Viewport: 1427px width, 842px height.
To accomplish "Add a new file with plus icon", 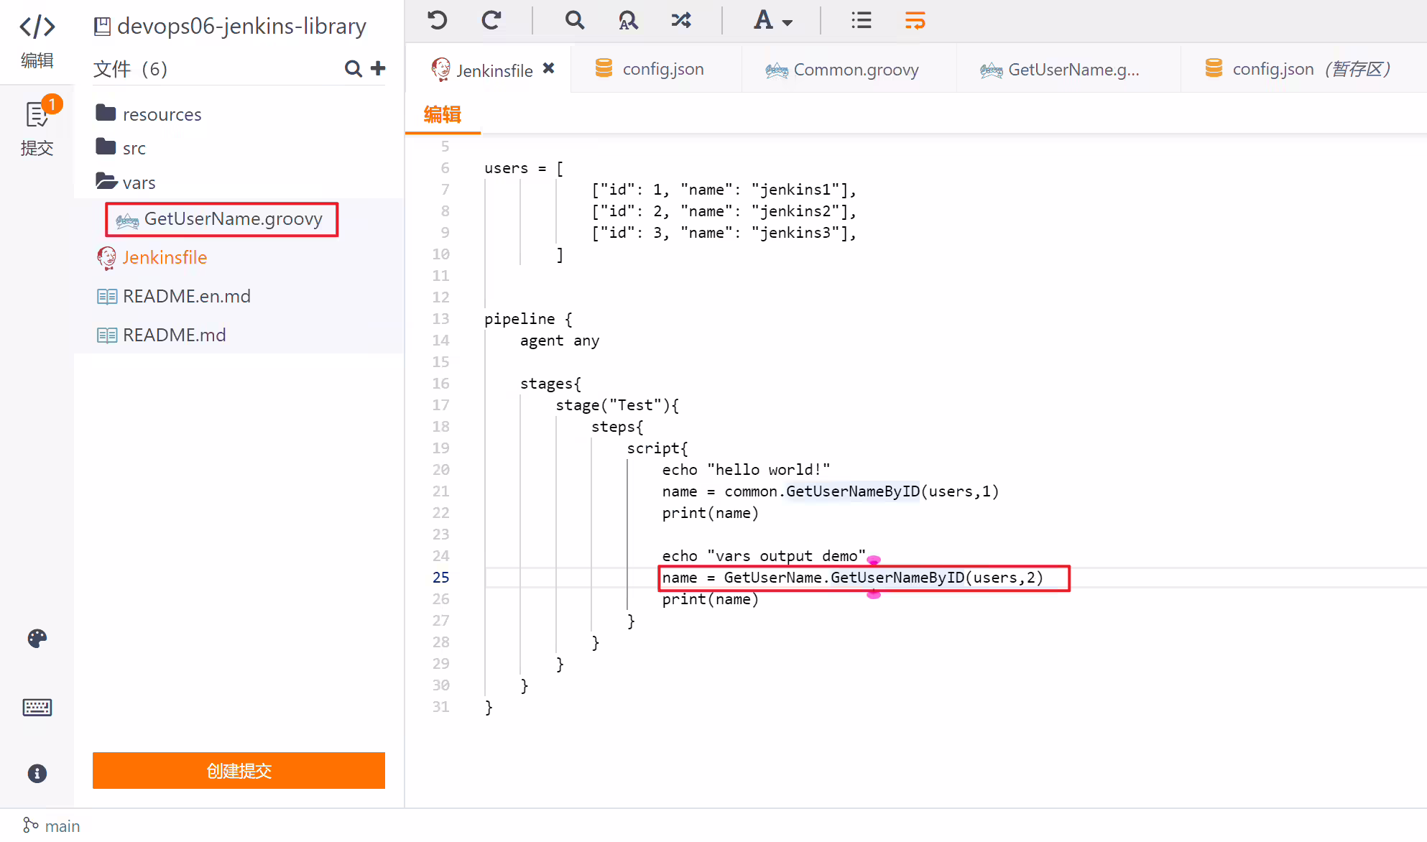I will pyautogui.click(x=378, y=68).
